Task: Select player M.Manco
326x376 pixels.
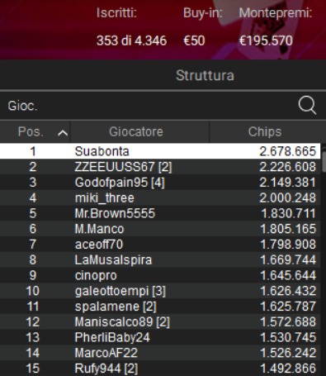Action: 160,229
